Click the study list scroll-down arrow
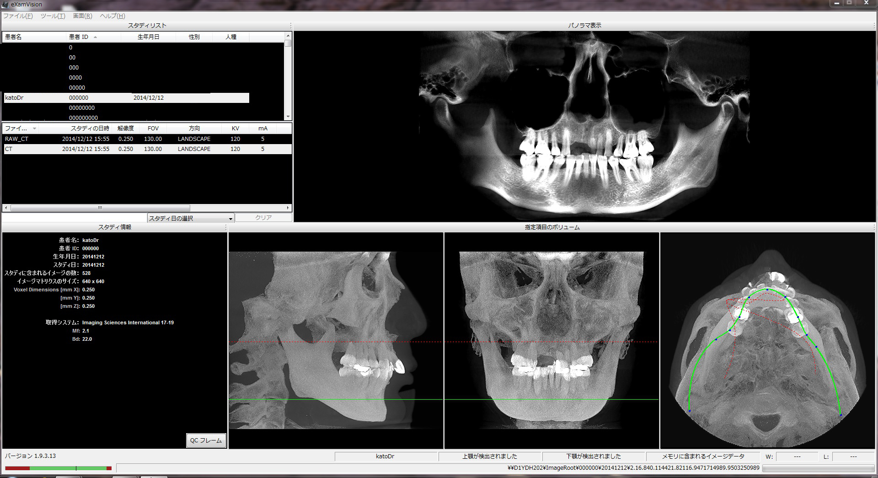Screen dimensions: 878x478 (x=288, y=117)
